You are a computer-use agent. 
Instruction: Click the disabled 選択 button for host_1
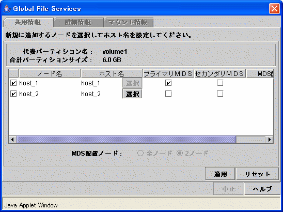click(x=132, y=83)
